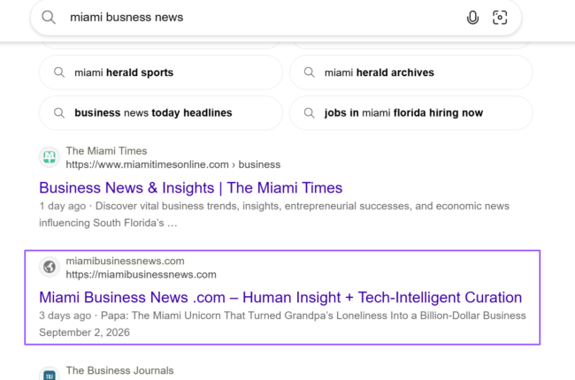Start voice search with microphone icon

pos(472,17)
